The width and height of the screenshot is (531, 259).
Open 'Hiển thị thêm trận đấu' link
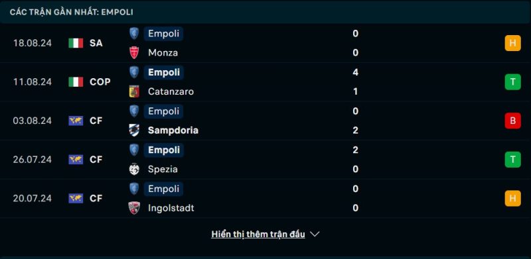[x=258, y=234]
